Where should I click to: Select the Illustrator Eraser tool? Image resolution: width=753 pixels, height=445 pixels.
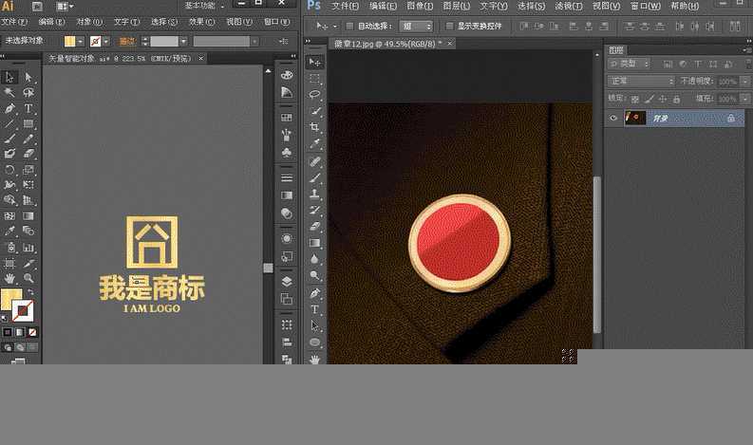click(28, 154)
